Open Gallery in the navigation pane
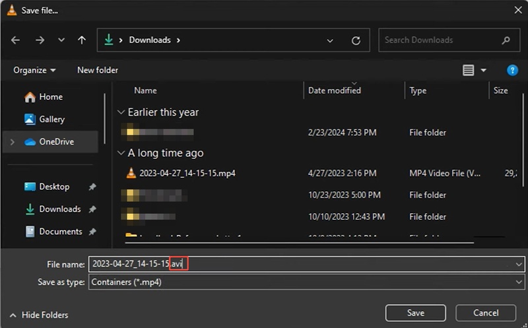This screenshot has width=528, height=328. [x=51, y=119]
